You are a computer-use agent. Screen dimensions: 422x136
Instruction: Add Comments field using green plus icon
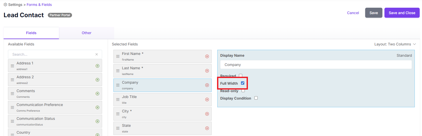[97, 94]
